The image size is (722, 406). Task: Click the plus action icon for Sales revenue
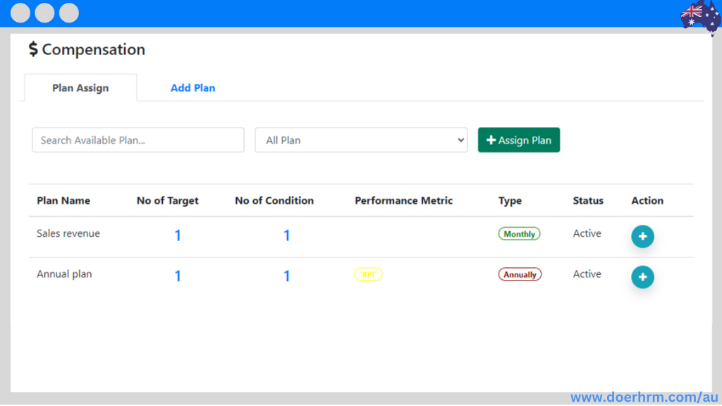pyautogui.click(x=642, y=237)
